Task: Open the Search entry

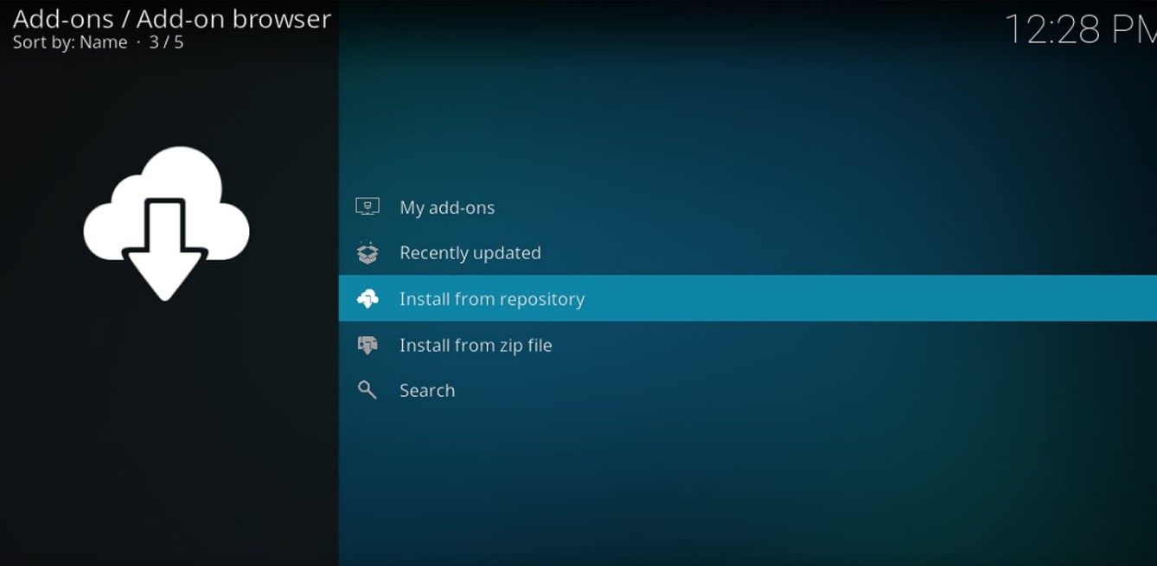Action: point(747,390)
